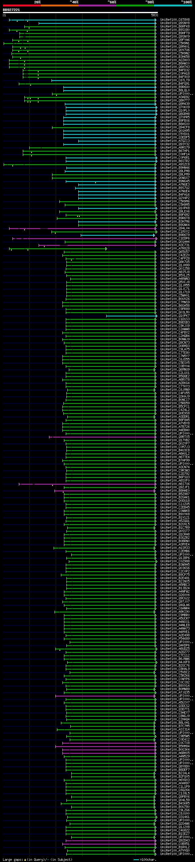Click the short green bar for UniRef100_A7R828

pyautogui.click(x=58, y=249)
